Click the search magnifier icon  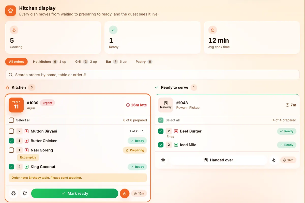click(x=11, y=75)
